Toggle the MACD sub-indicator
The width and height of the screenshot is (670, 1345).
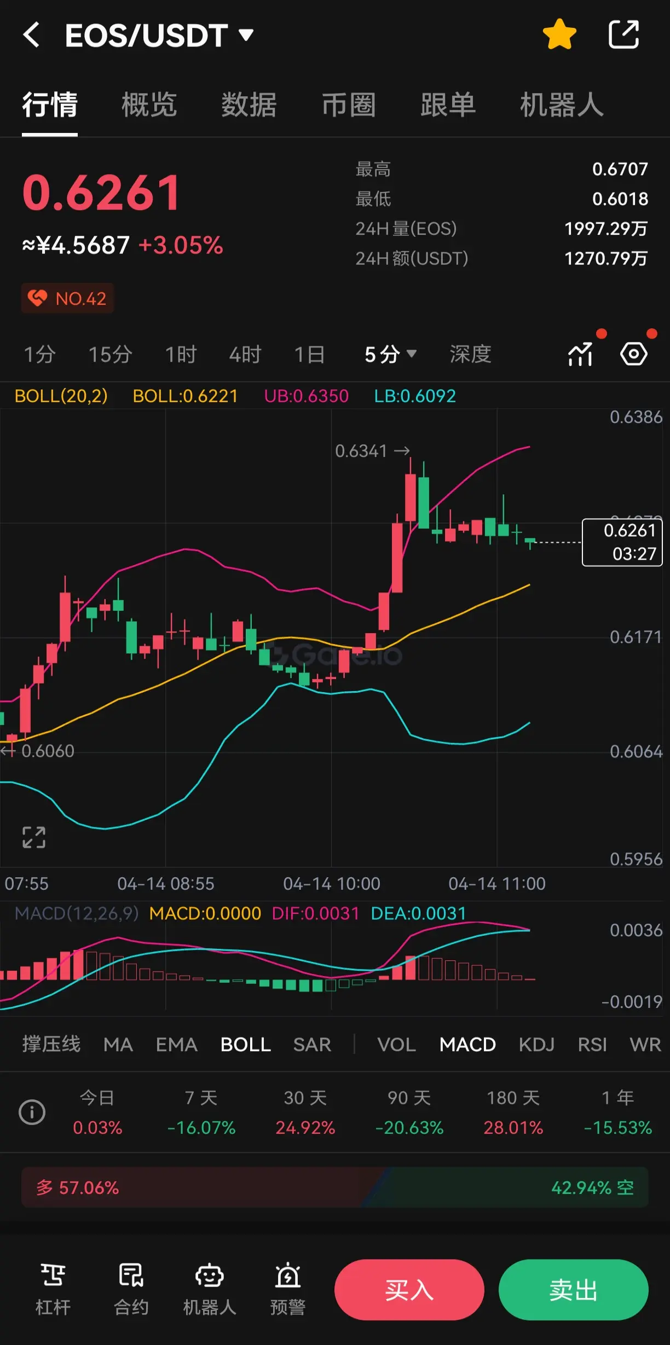(468, 1045)
